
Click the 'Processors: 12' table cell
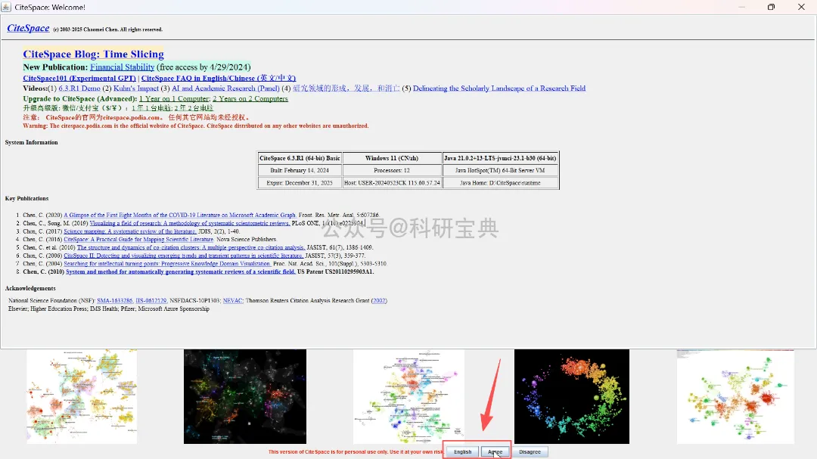[392, 170]
